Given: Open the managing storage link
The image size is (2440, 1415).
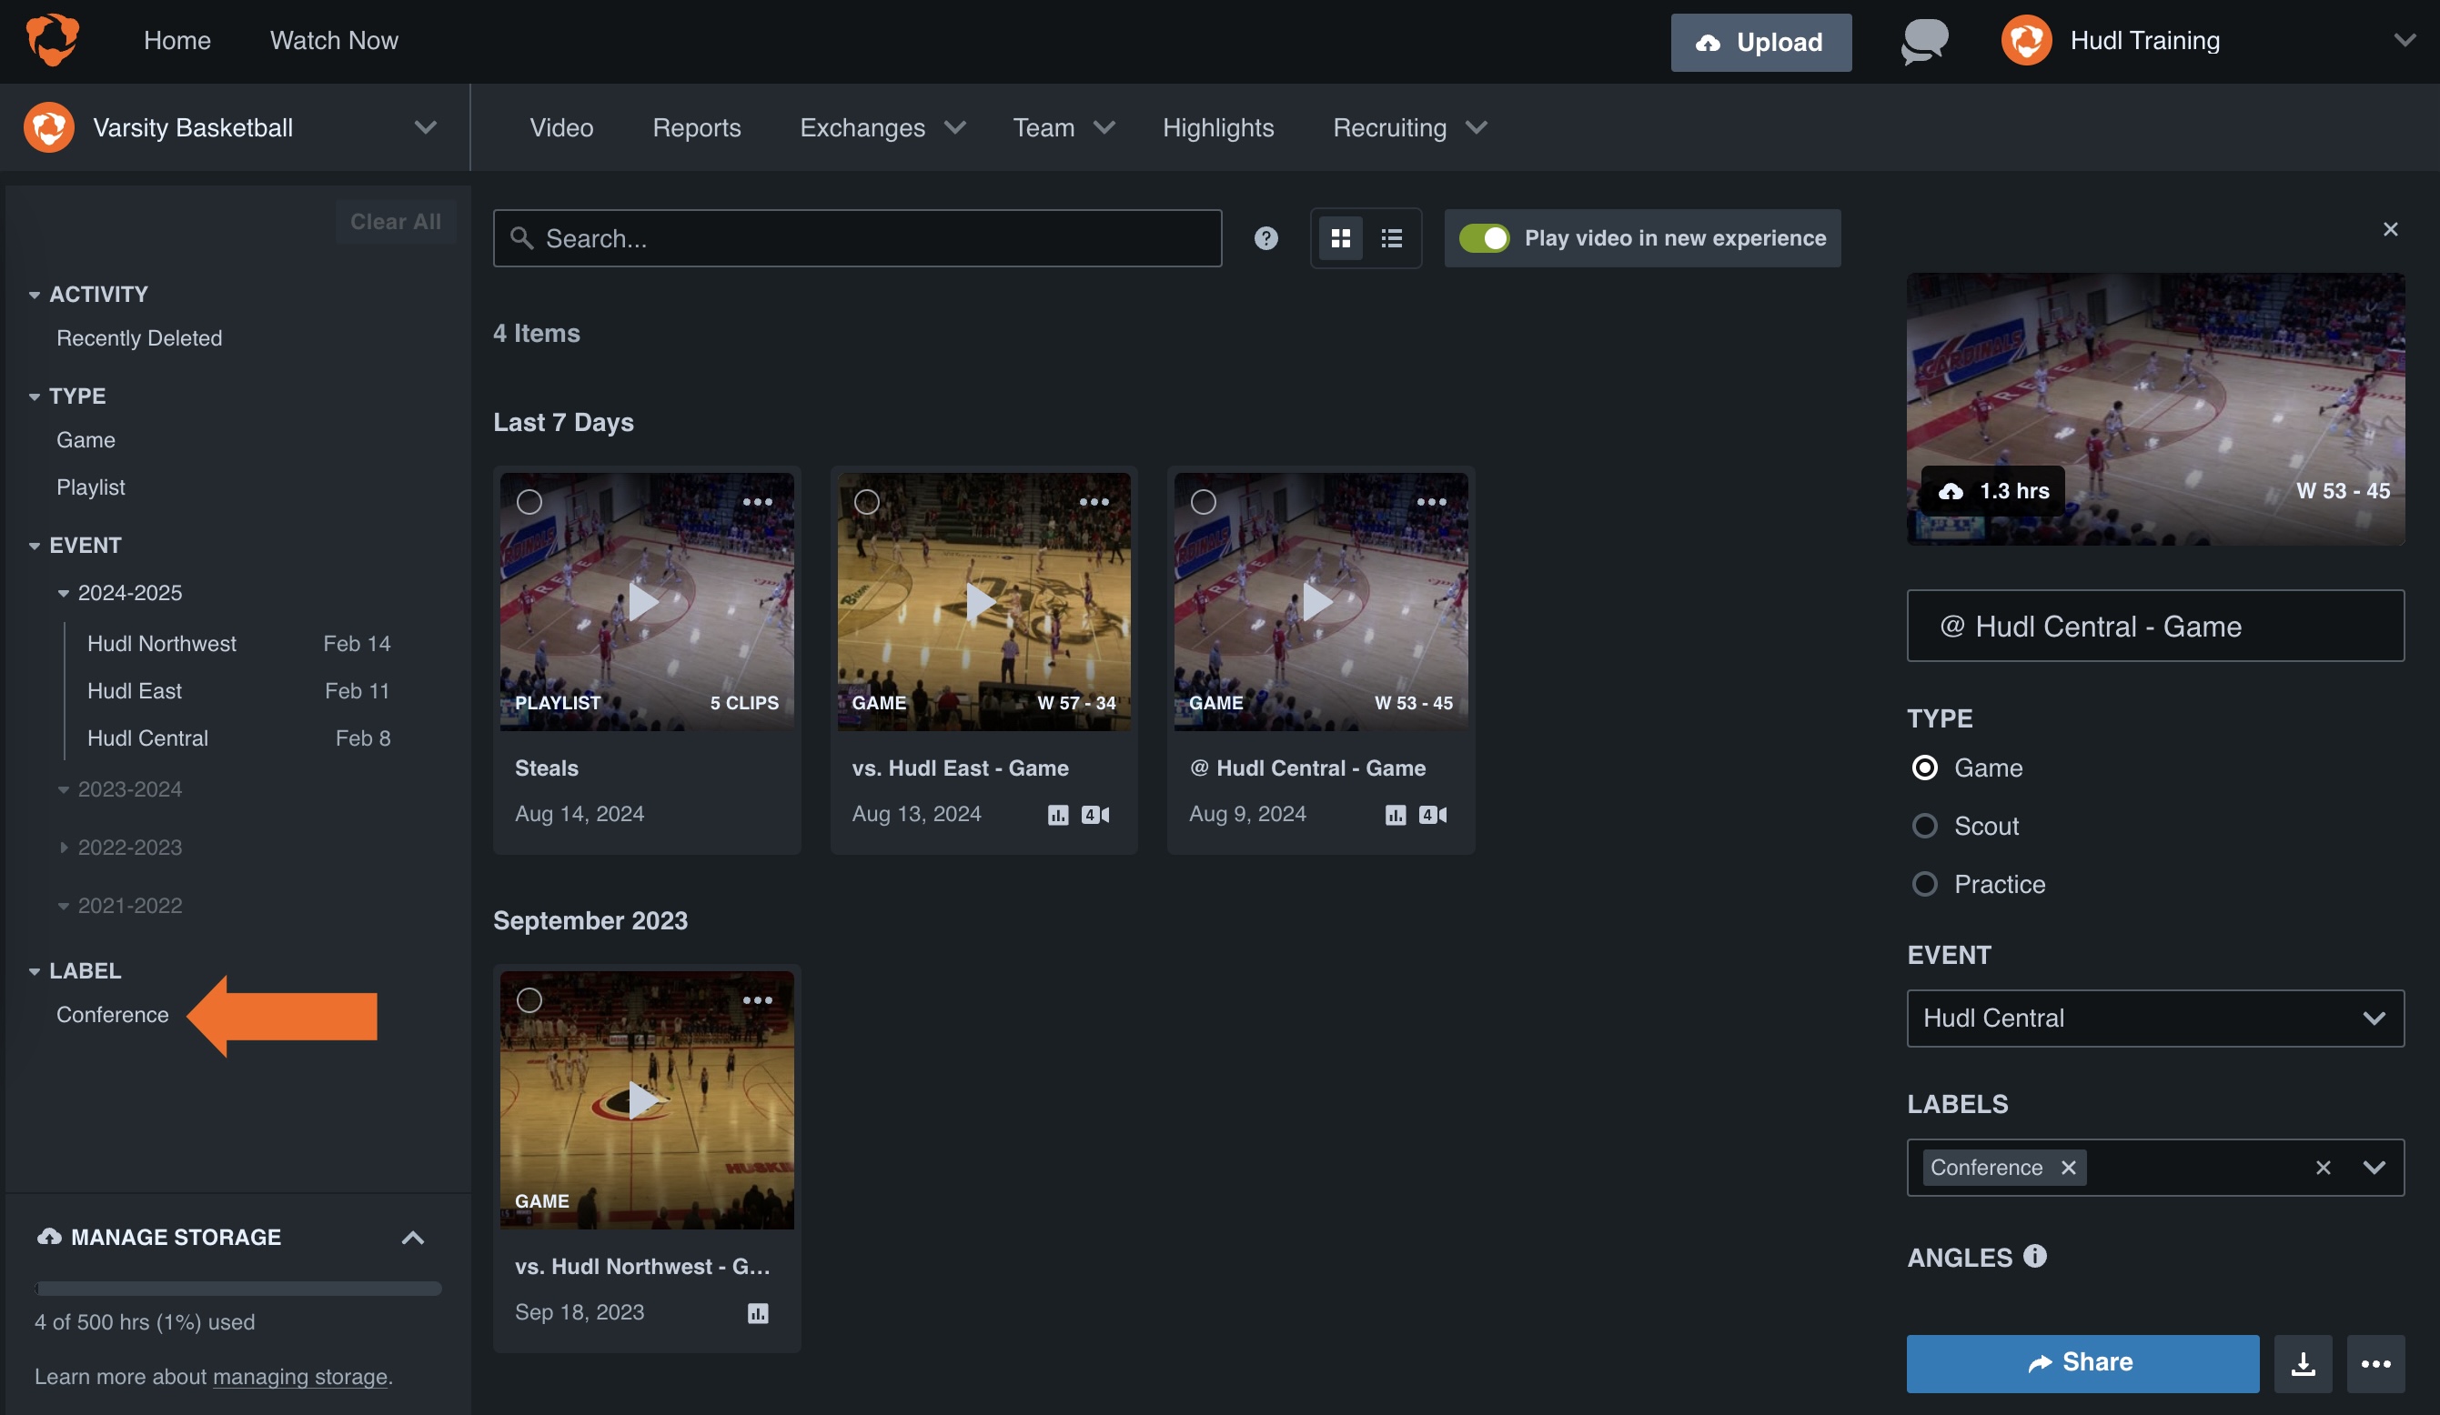Looking at the screenshot, I should coord(300,1376).
